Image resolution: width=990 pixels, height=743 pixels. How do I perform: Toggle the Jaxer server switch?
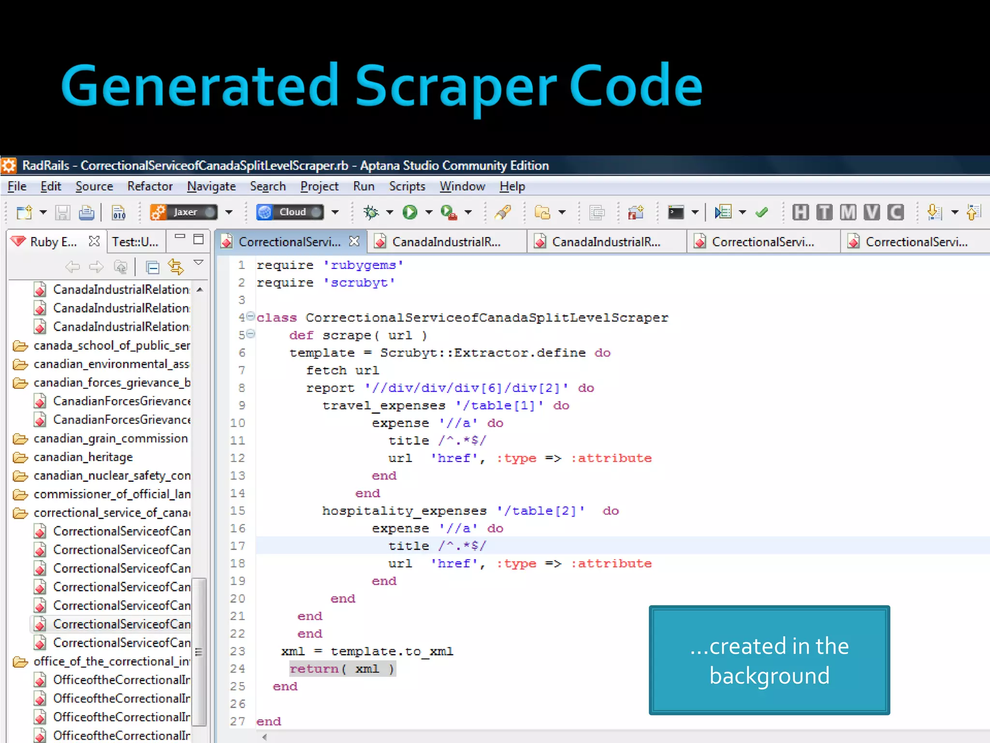pyautogui.click(x=209, y=212)
